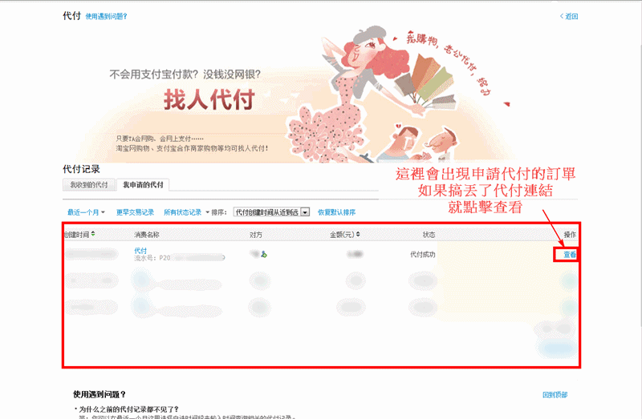Image resolution: width=642 pixels, height=419 pixels.
Task: Sort by 创建时间 column arrows
Action: point(93,234)
